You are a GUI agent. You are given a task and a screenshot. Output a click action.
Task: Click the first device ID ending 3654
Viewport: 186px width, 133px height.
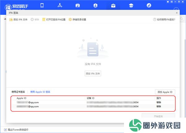coord(113,102)
